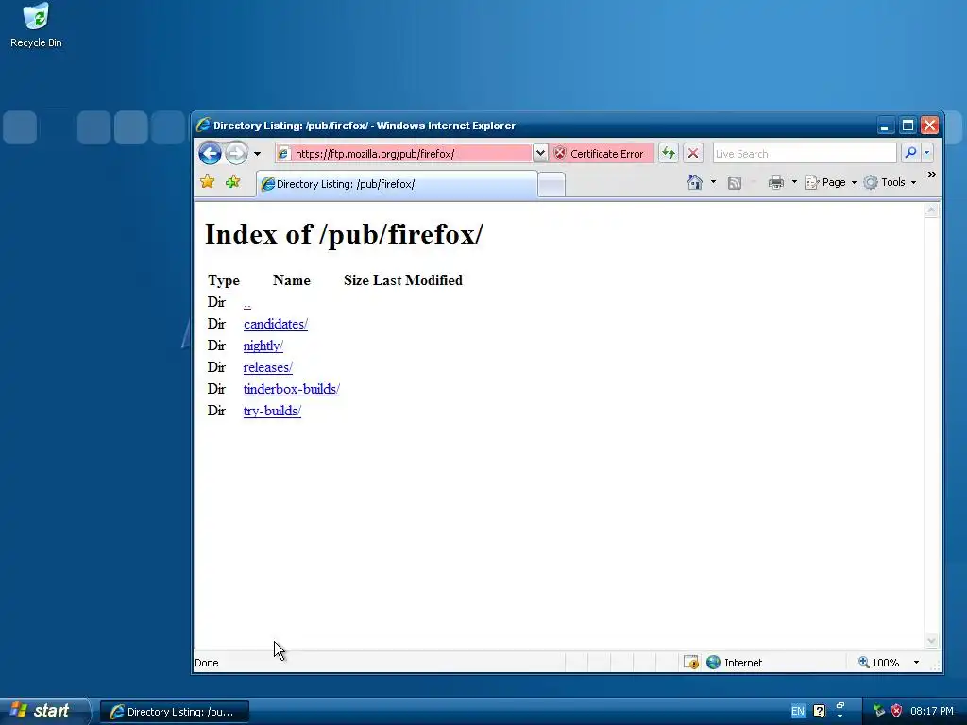Image resolution: width=967 pixels, height=725 pixels.
Task: Click the privacy report icon in status bar
Action: pyautogui.click(x=691, y=662)
